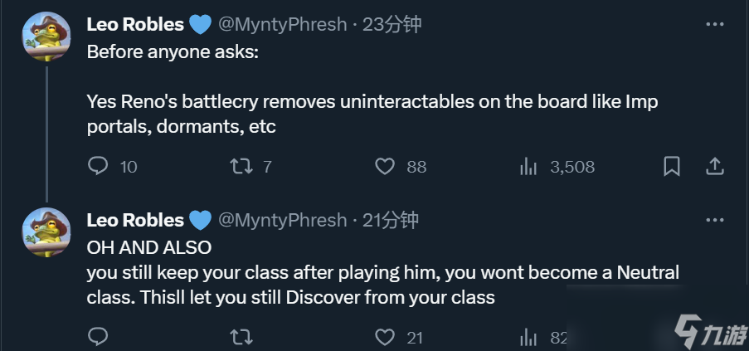Open Leo Robles name on first tweet
Viewport: 749px width, 351px height.
point(135,24)
